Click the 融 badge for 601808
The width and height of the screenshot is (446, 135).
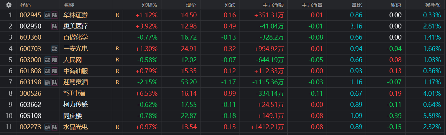47,71
